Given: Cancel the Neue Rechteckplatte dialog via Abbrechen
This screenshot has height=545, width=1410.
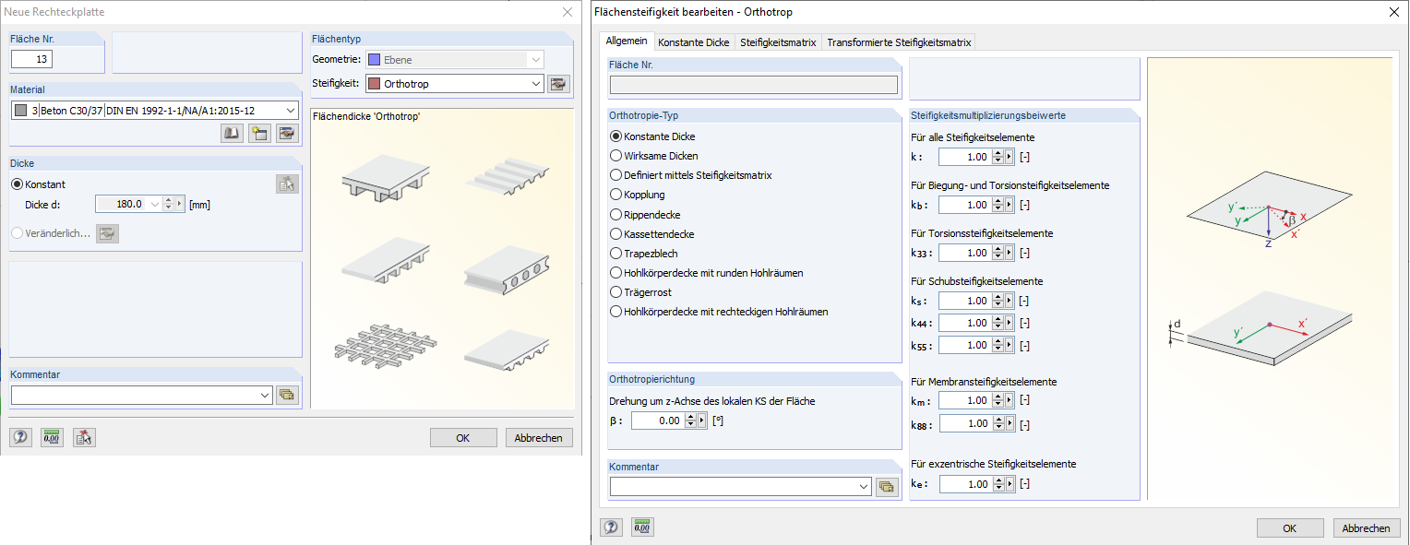Looking at the screenshot, I should point(539,437).
